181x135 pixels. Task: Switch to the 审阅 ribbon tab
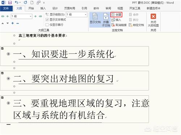point(108,8)
